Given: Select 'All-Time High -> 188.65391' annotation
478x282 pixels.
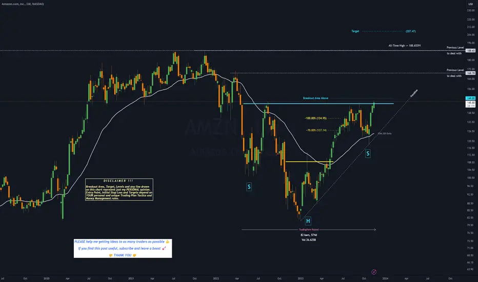Looking at the screenshot, I should (x=405, y=46).
